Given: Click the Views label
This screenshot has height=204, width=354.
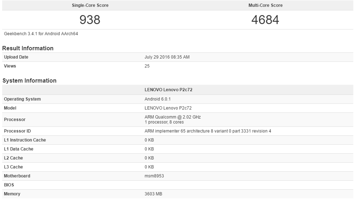Looking at the screenshot, I should pyautogui.click(x=10, y=66).
